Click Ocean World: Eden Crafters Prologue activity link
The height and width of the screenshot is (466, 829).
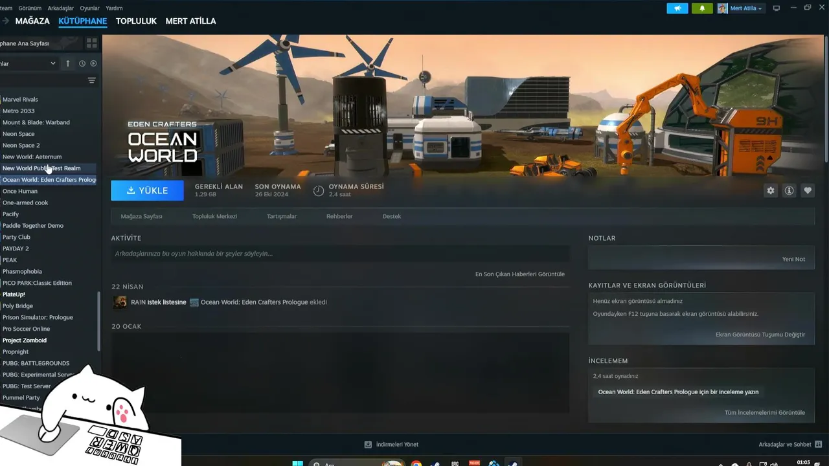(x=255, y=302)
